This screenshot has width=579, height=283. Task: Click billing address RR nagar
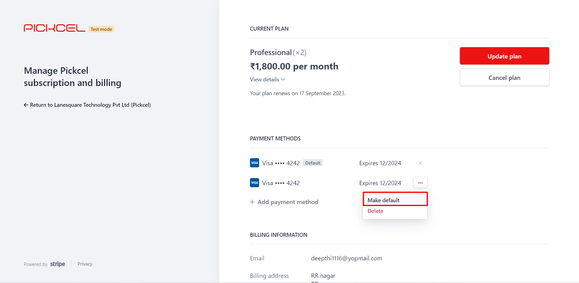point(323,276)
